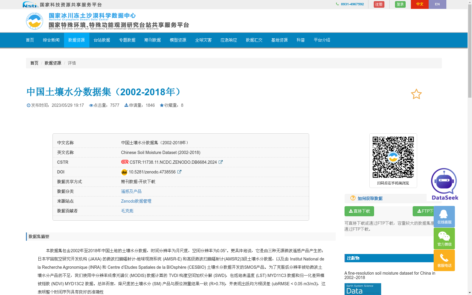Viewport: 472px width, 295px height.
Task: Click external link icon next to CSTR
Action: coord(220,162)
